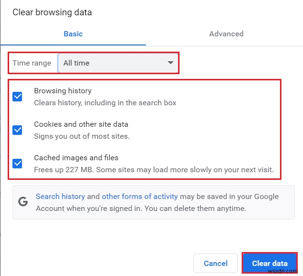
Task: Open the Search history link
Action: (x=60, y=197)
